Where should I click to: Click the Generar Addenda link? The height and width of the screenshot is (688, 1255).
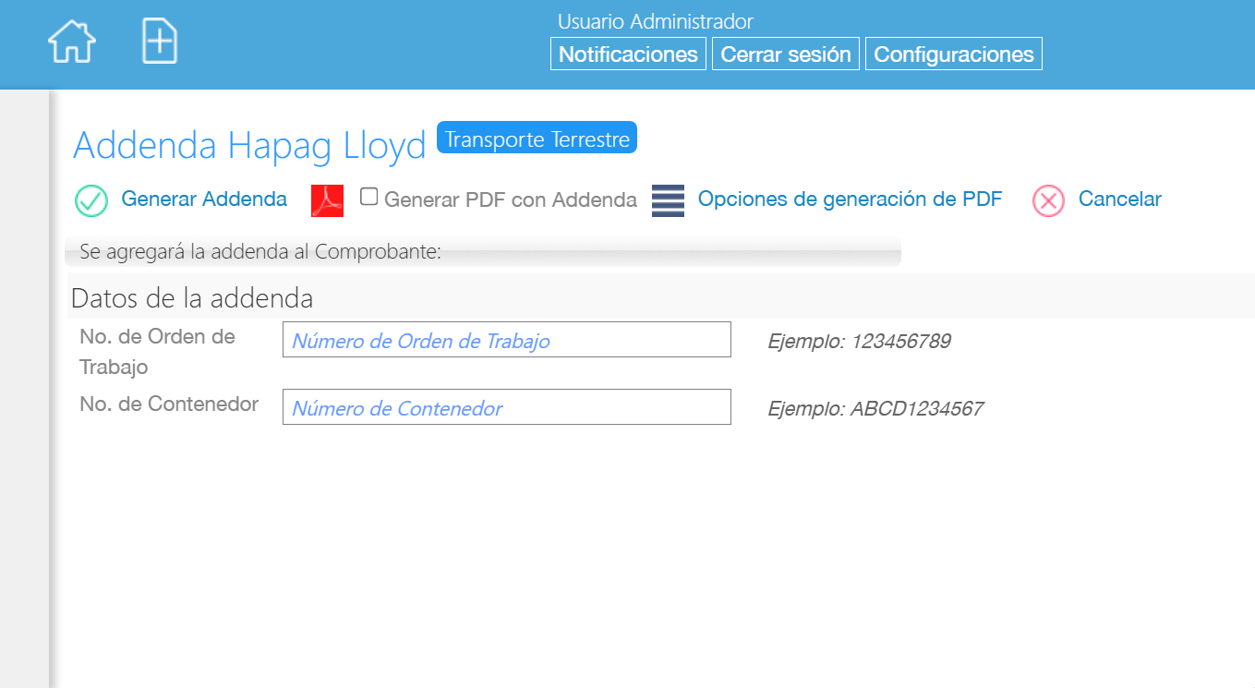(204, 199)
